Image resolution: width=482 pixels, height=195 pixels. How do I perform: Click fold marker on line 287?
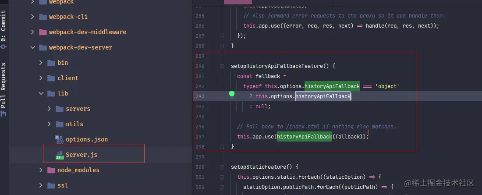pyautogui.click(x=222, y=36)
